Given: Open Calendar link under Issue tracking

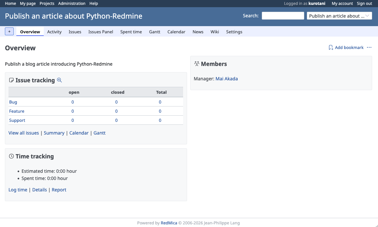Looking at the screenshot, I should [x=79, y=133].
